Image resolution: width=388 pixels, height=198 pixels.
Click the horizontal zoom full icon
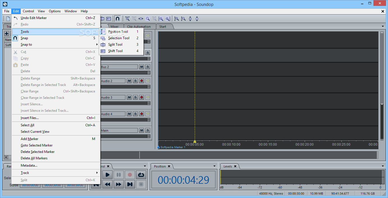click(x=141, y=19)
